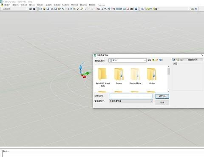Open the Sheet Set Manager icon
The width and height of the screenshot is (204, 157).
point(125,9)
